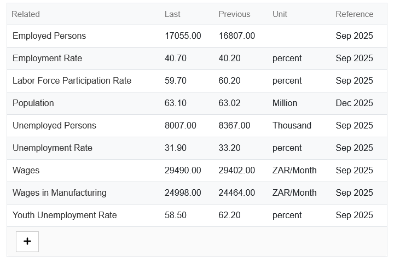394x257 pixels.
Task: Click the Last column header
Action: pos(172,14)
